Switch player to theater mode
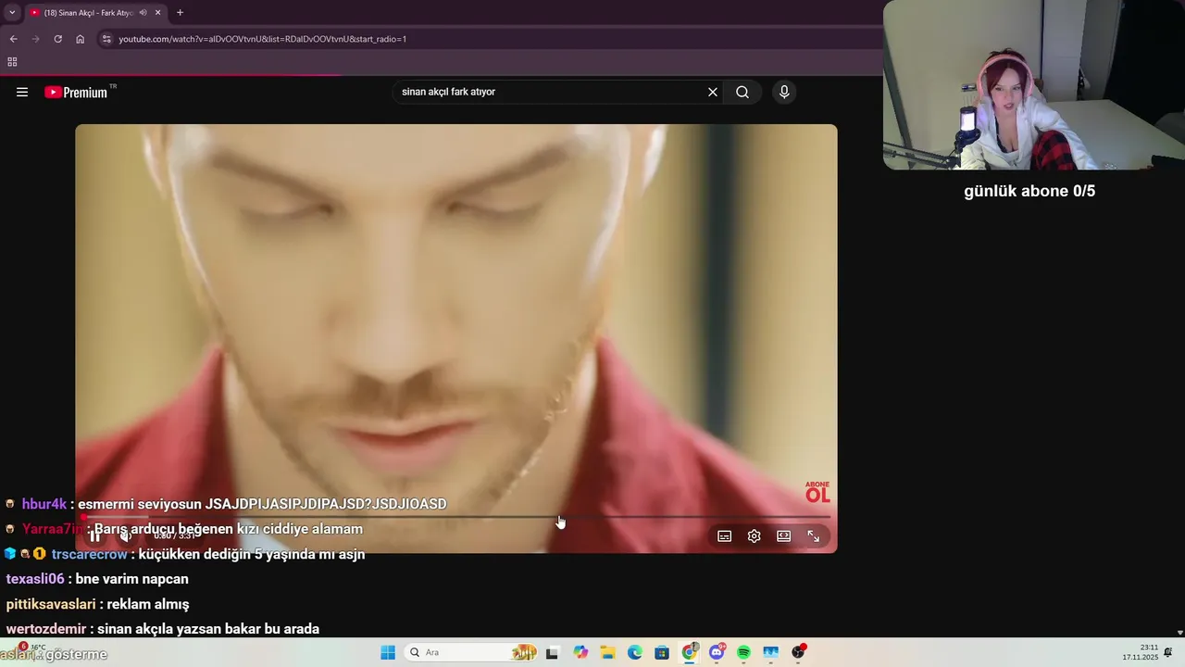The width and height of the screenshot is (1185, 667). coord(784,535)
